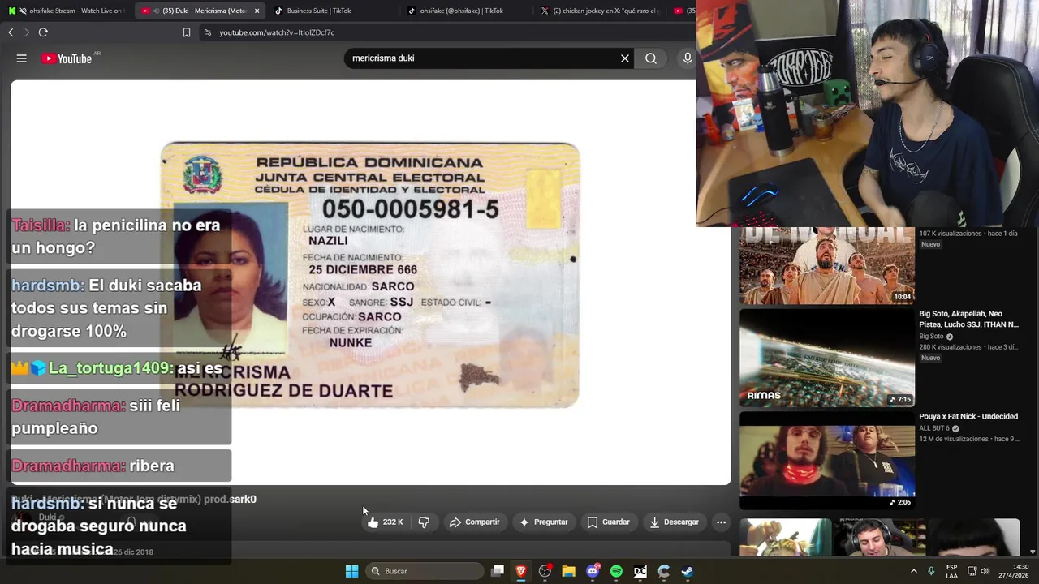Click the 107 K visualizaciones text

tap(951, 234)
